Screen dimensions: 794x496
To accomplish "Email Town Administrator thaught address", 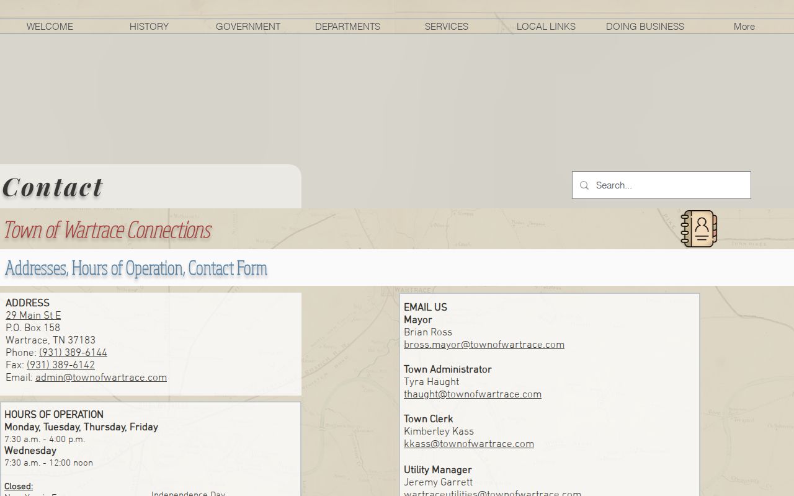I will pos(473,394).
